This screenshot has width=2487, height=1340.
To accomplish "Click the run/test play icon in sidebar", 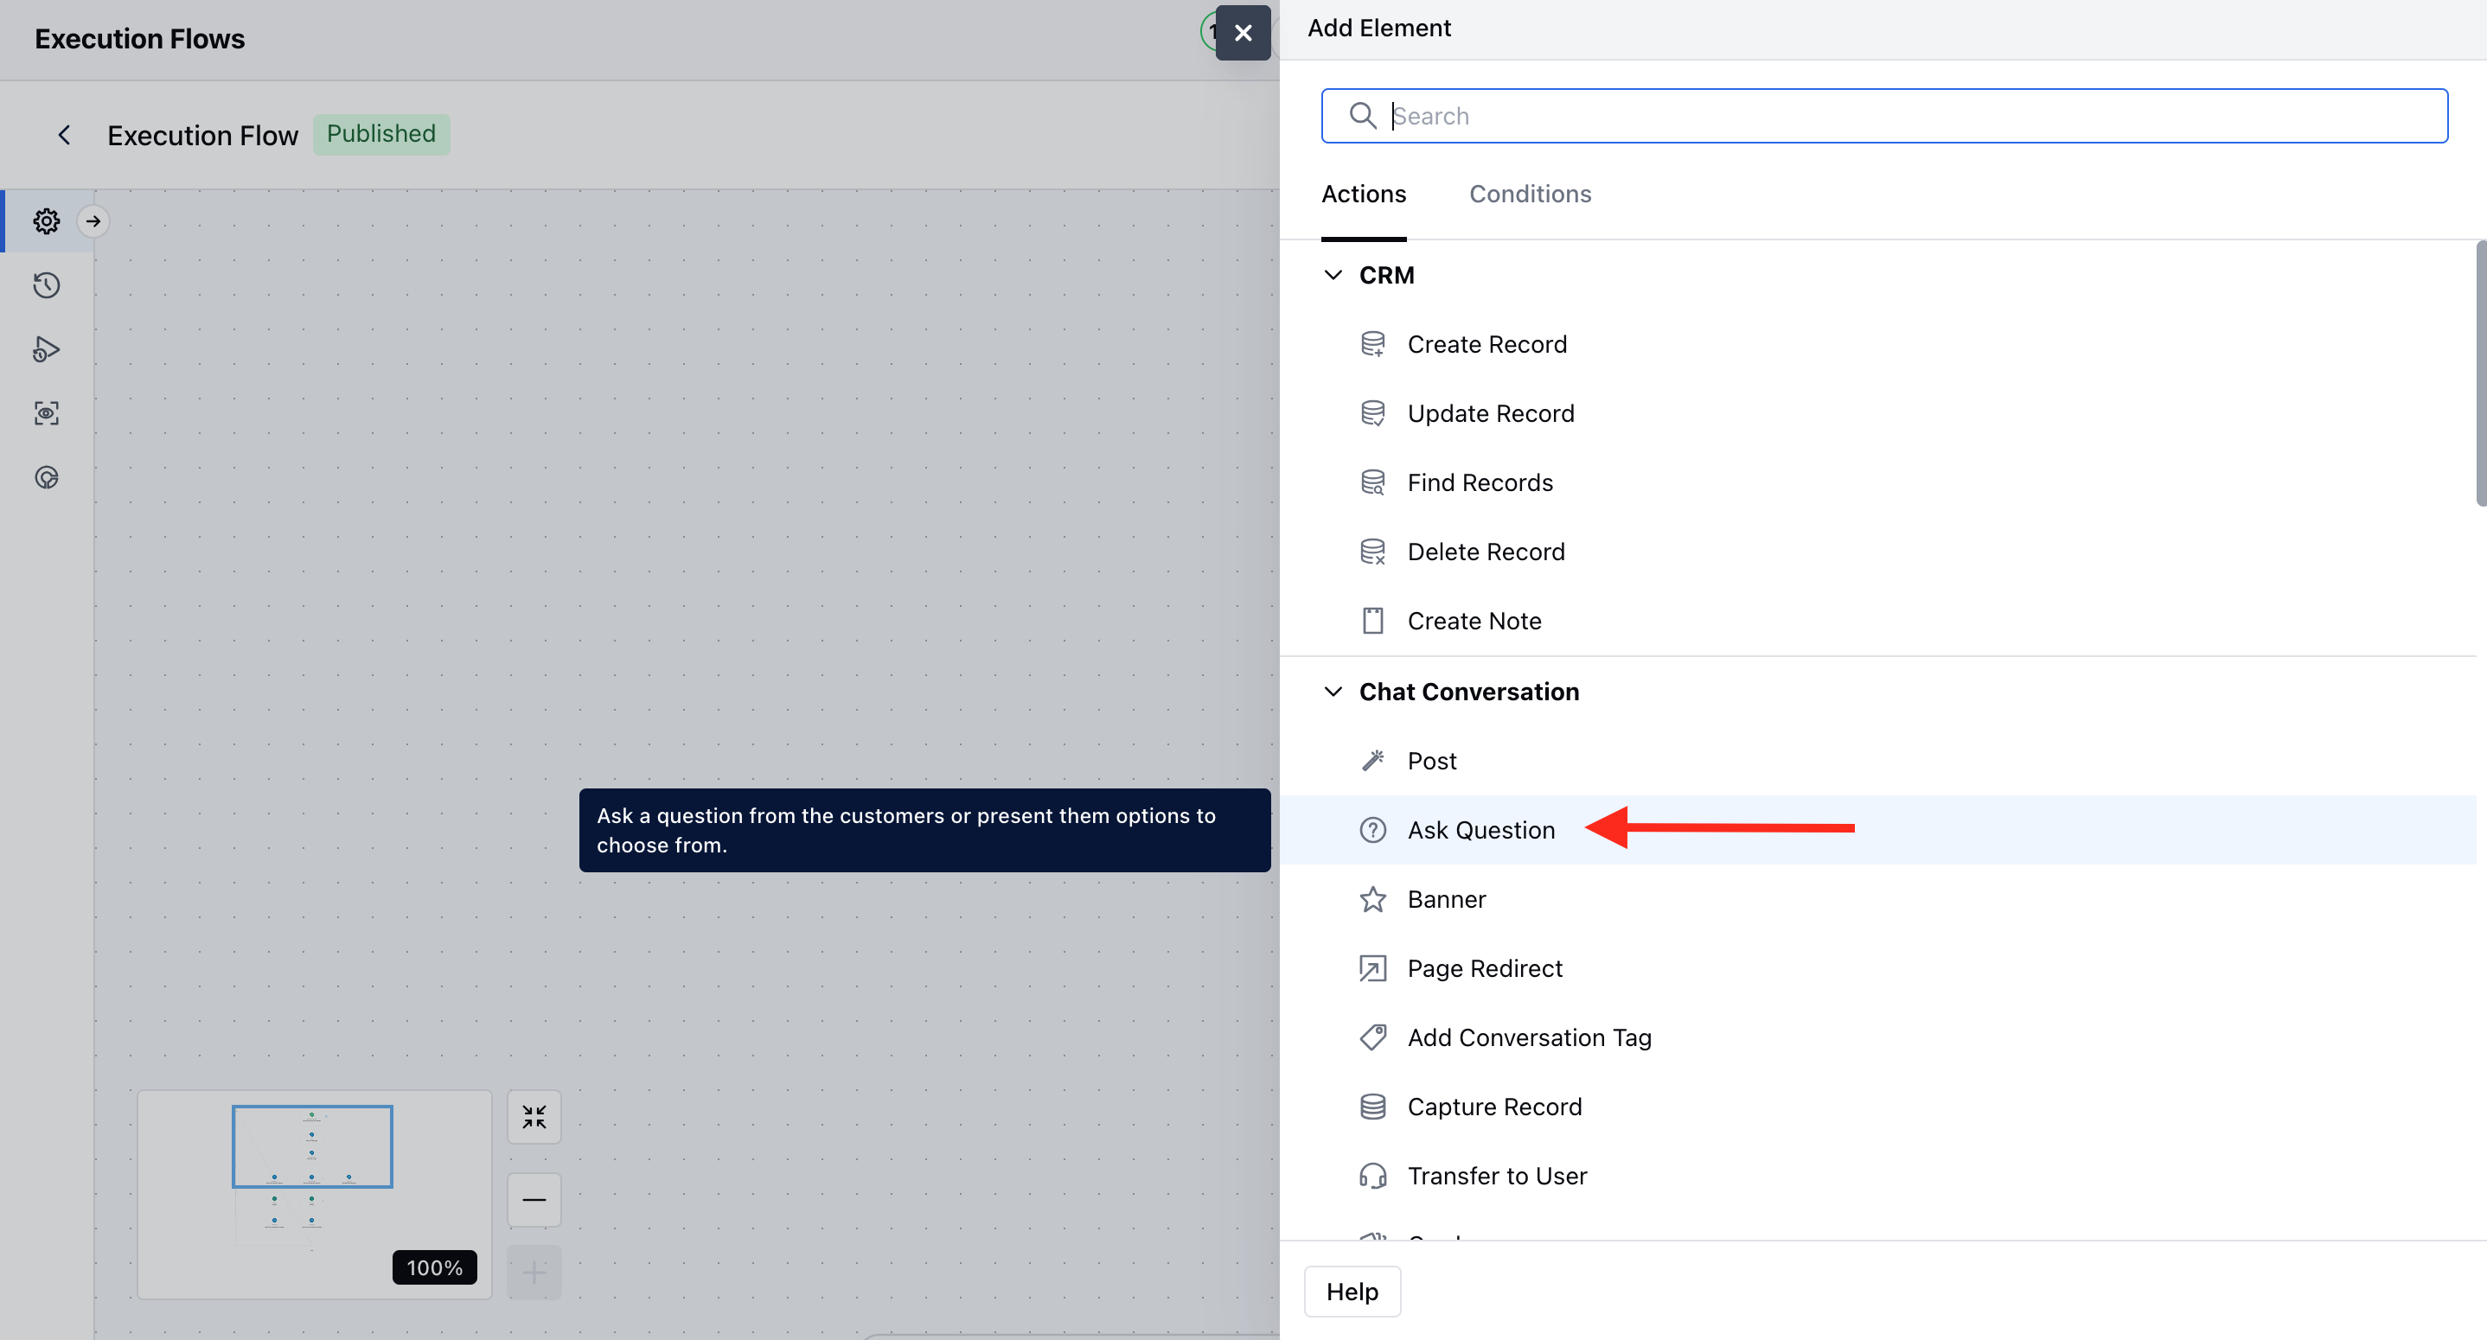I will tap(47, 349).
